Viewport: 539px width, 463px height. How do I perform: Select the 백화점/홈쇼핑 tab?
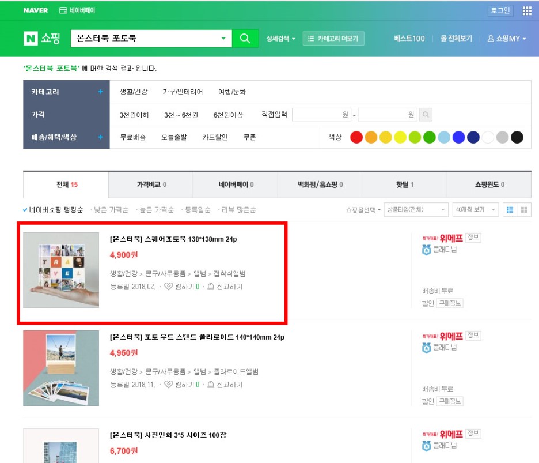coord(320,185)
